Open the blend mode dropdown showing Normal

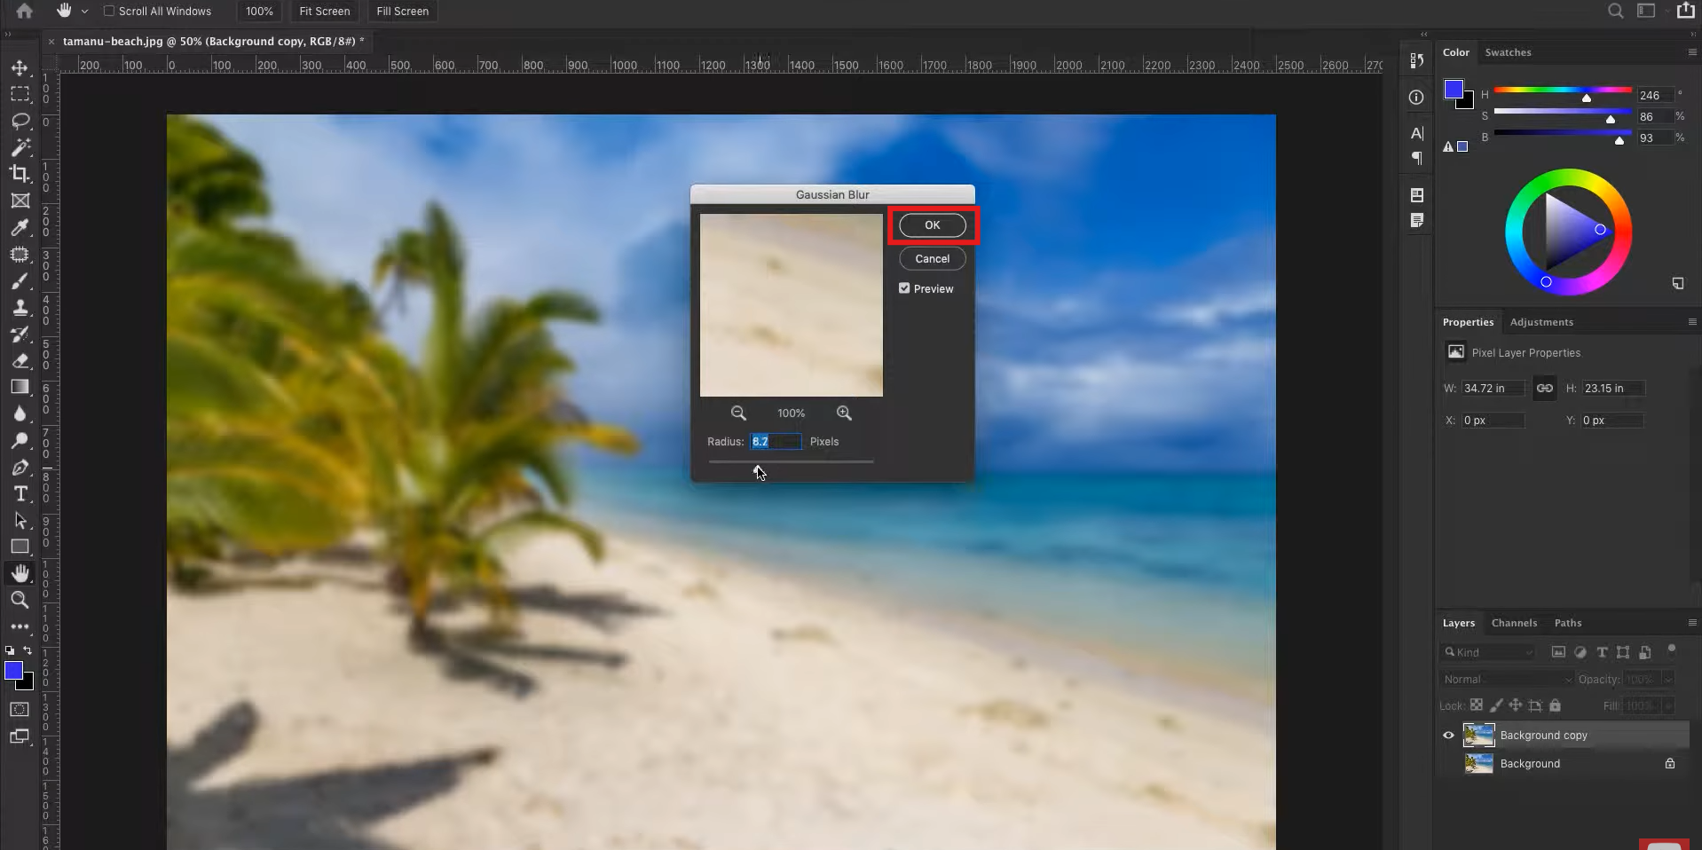[x=1507, y=679]
